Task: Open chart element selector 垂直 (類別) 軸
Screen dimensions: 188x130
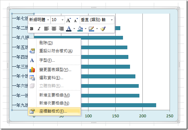Action: point(112,20)
